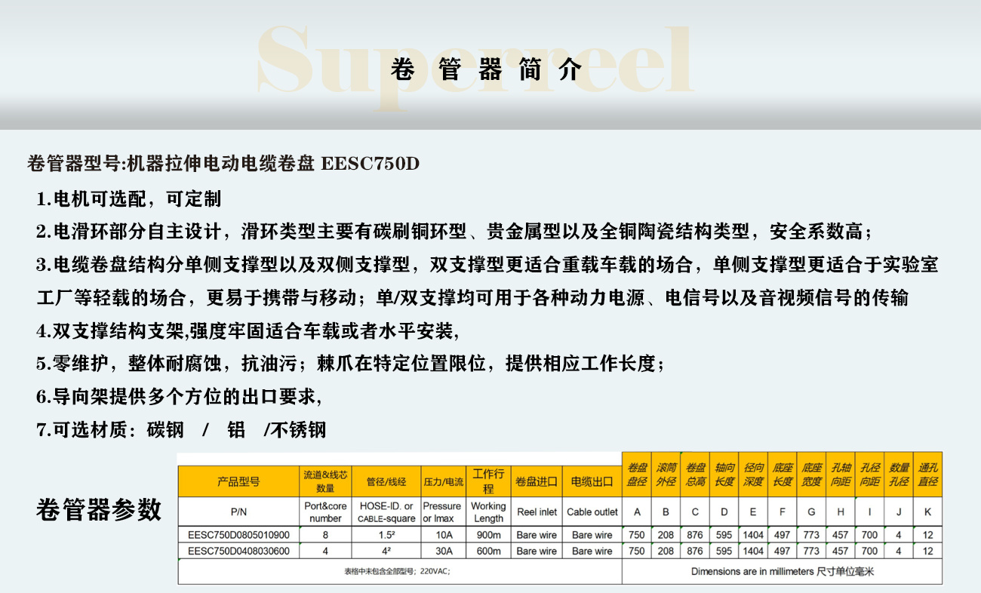The width and height of the screenshot is (981, 593).
Task: Select the line 1.电机可选配，可定制
Action: click(129, 199)
